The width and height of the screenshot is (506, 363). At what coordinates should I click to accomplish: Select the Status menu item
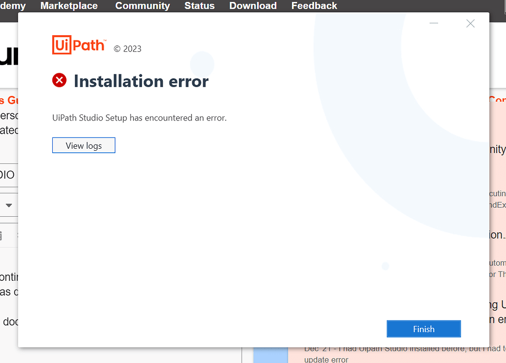[199, 6]
